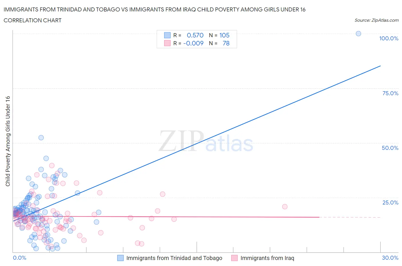
Task: Click the Child Poverty y-axis title
Action: [x=8, y=141]
